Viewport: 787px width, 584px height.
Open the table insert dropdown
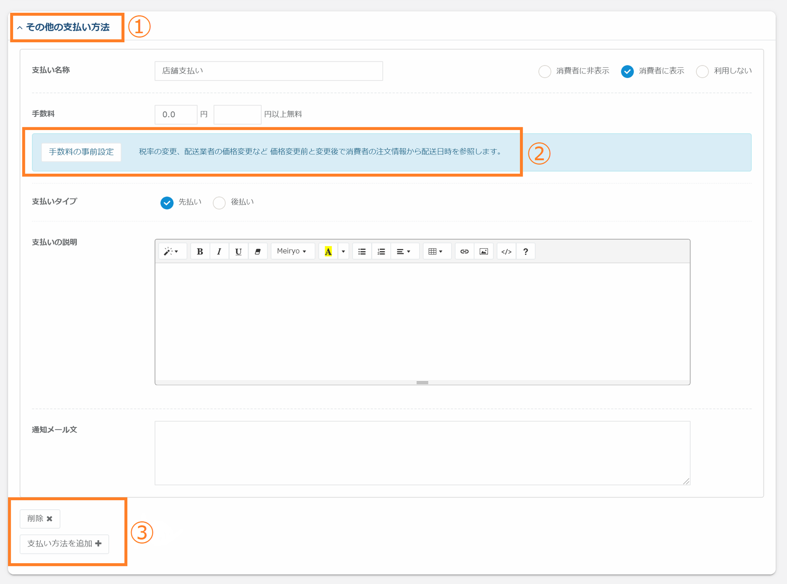point(435,251)
